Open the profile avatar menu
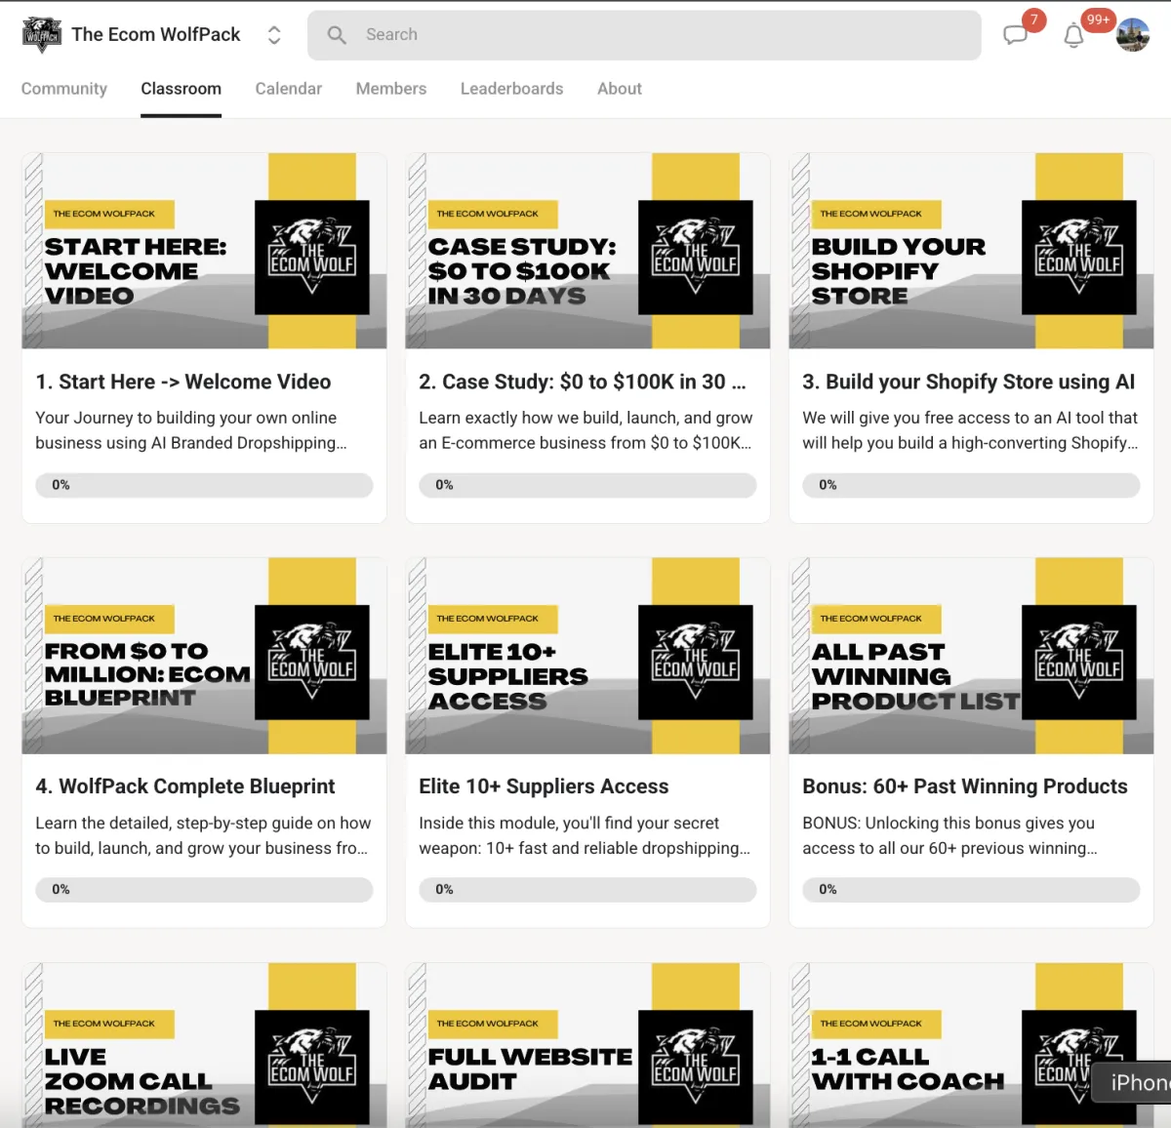The height and width of the screenshot is (1128, 1171). point(1133,35)
